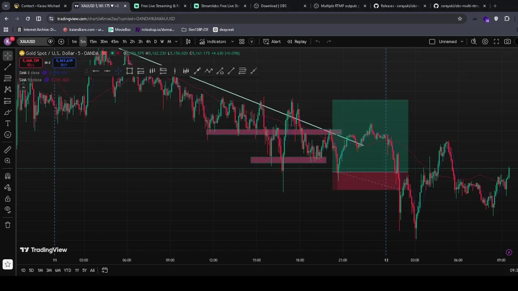Screen dimensions: 518x291
Task: Switch to the 30m timeframe
Action: click(x=104, y=42)
